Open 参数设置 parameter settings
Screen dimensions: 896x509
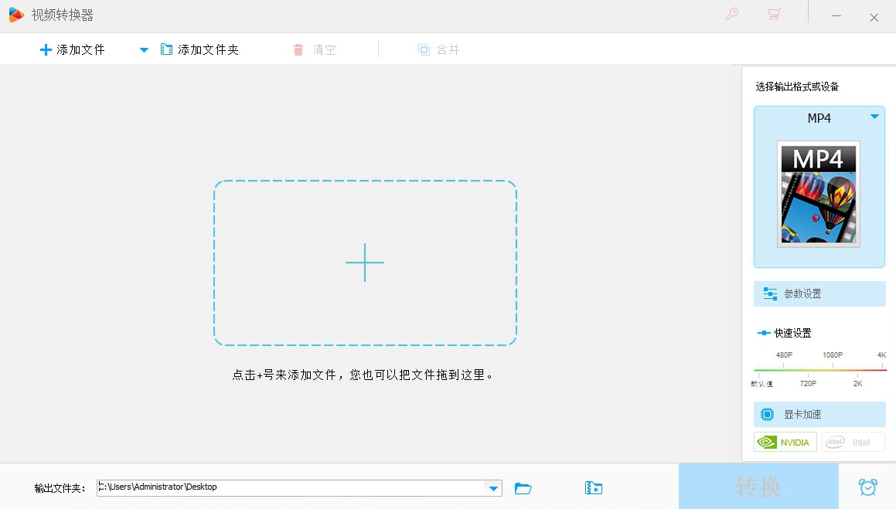(819, 294)
